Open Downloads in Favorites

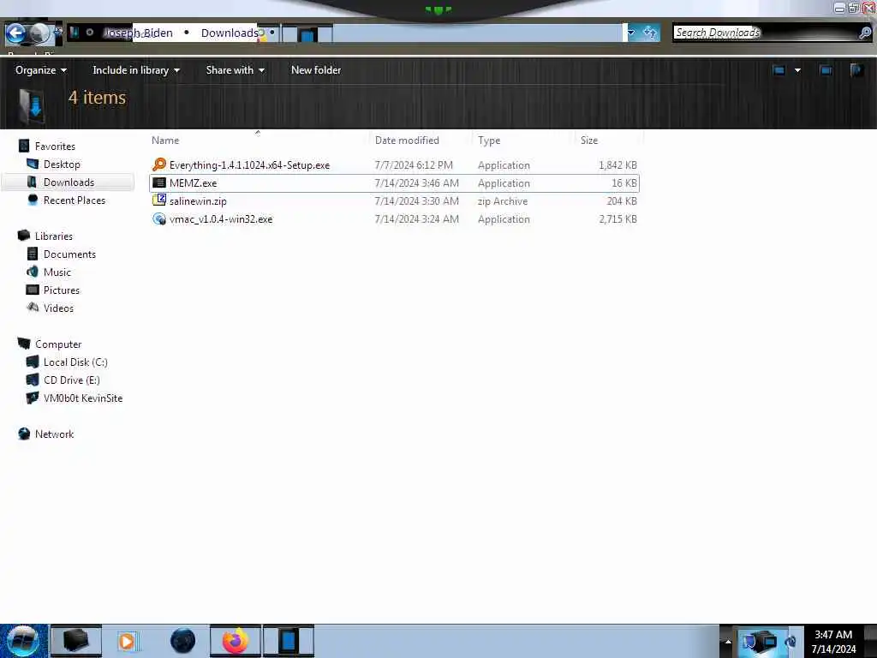pyautogui.click(x=69, y=182)
